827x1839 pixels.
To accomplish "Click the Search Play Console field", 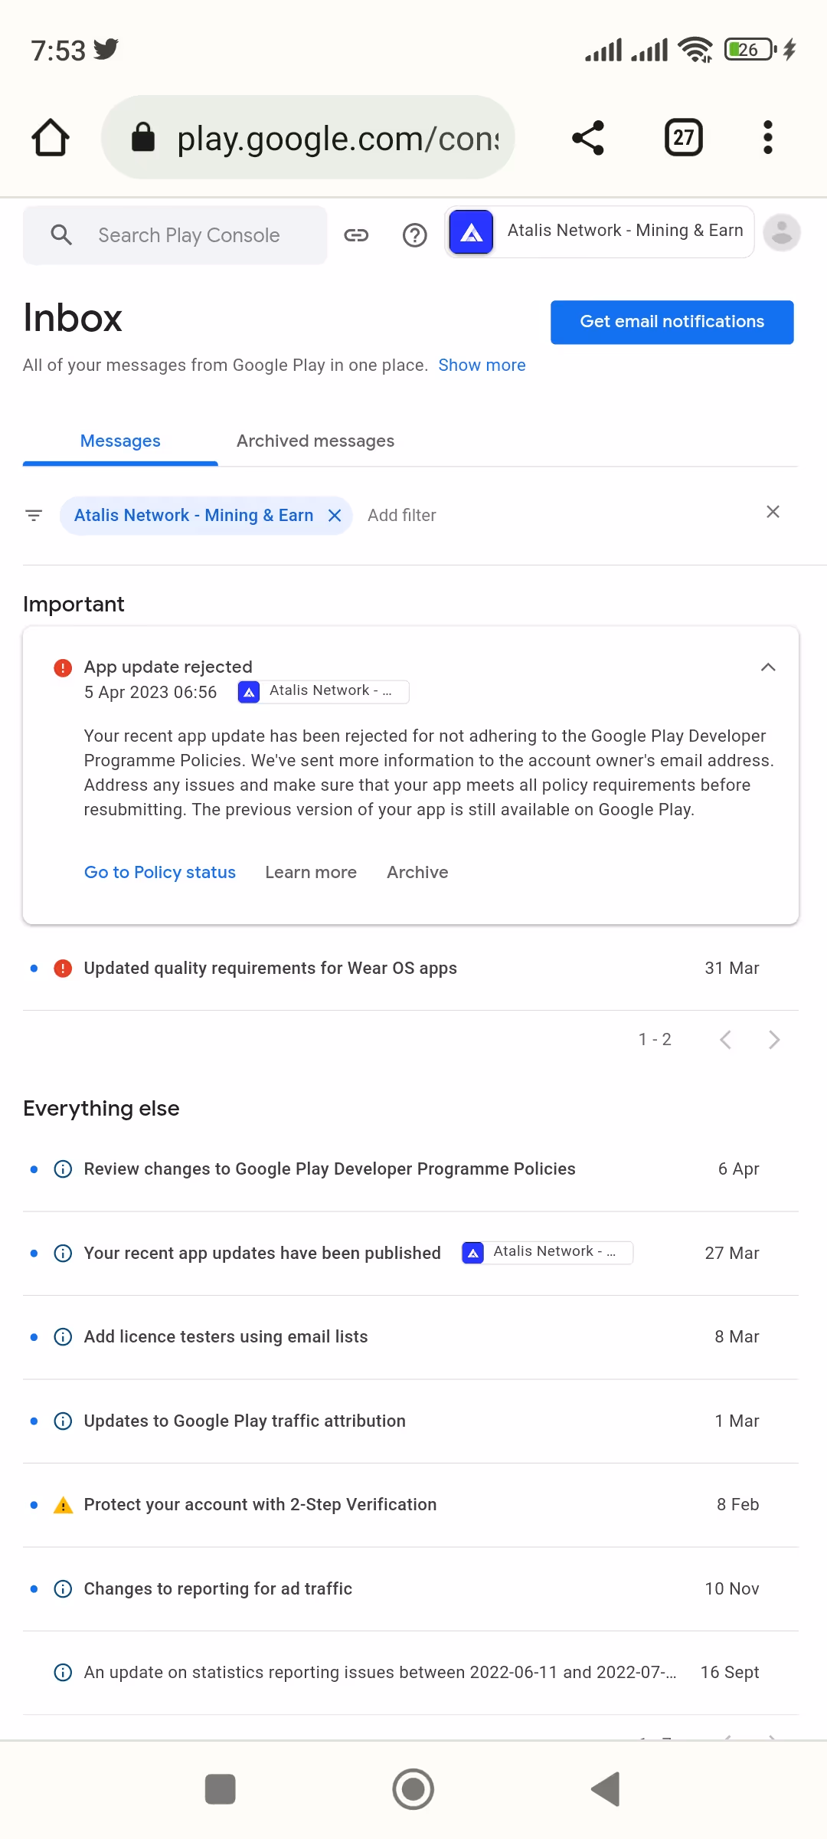I will 188,235.
